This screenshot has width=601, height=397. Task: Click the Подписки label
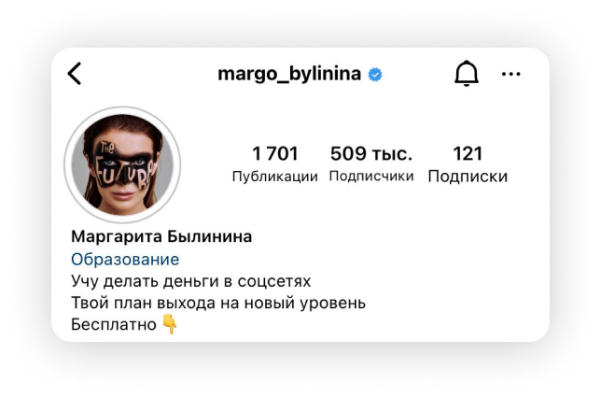468,177
